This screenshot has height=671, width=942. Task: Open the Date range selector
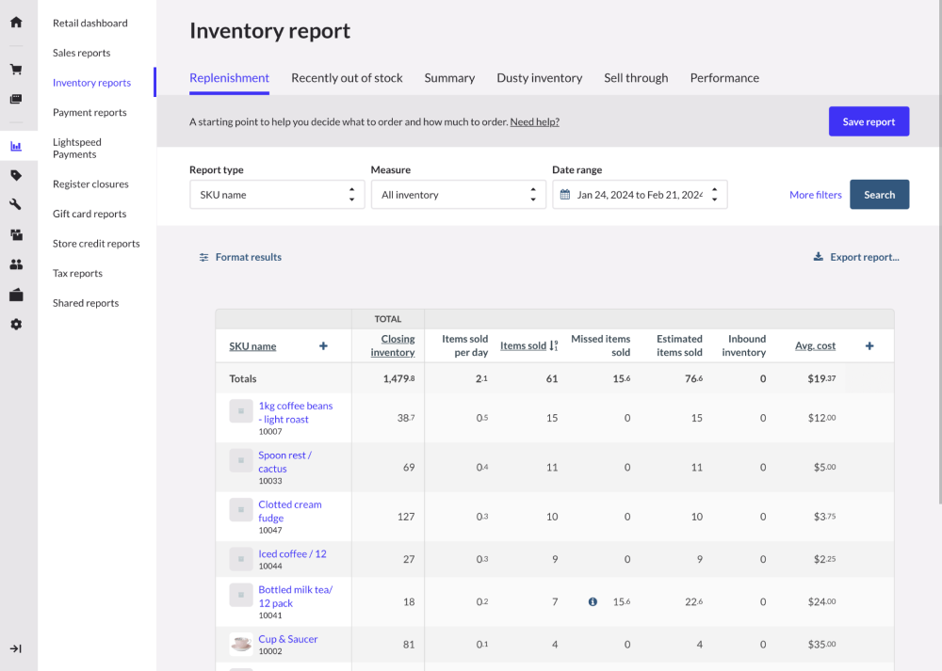[x=640, y=194]
